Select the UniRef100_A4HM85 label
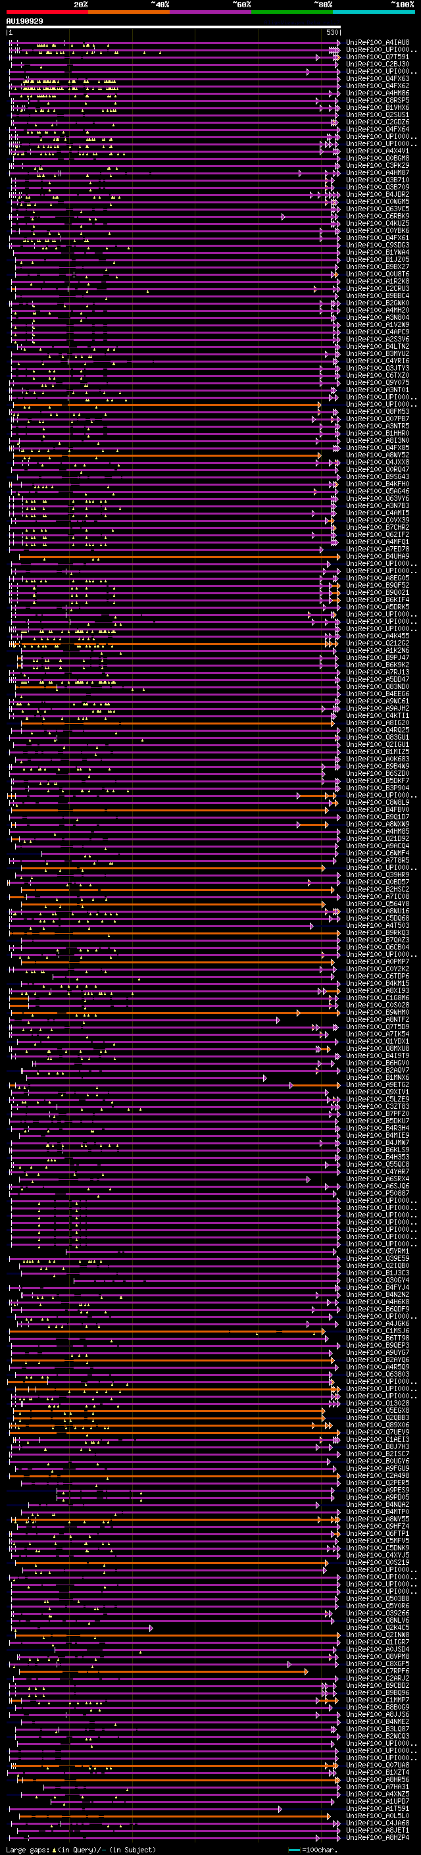Screen dimensions: 421x1855 (x=378, y=832)
